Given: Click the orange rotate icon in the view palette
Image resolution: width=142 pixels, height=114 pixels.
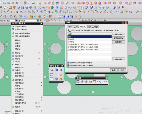Looking at the screenshot, I should tap(61, 74).
